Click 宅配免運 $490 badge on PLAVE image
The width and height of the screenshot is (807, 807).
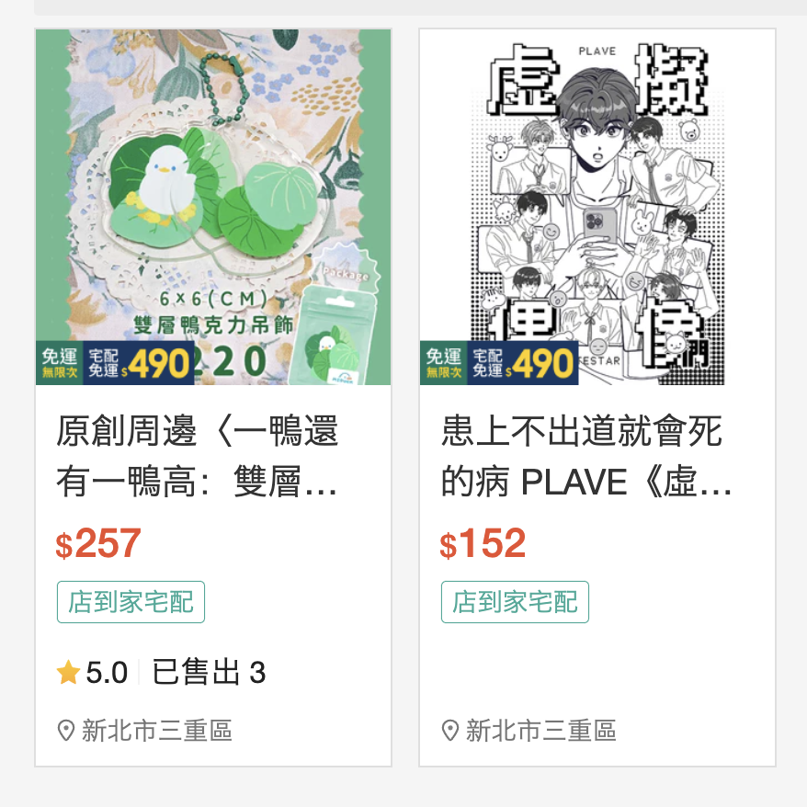tap(523, 363)
